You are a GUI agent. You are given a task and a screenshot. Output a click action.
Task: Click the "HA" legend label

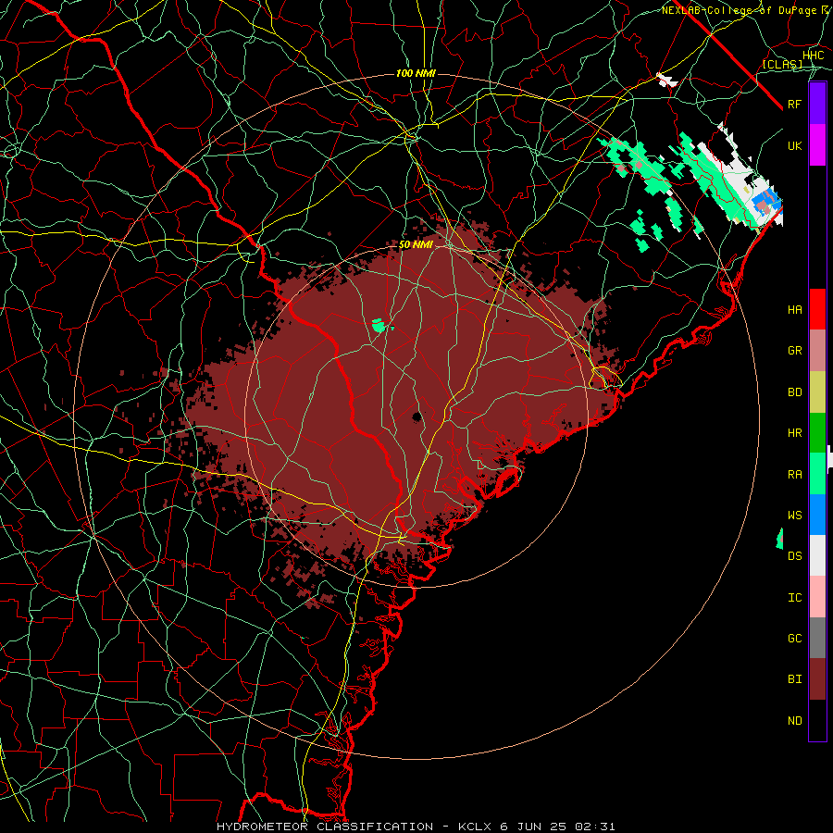pyautogui.click(x=795, y=309)
